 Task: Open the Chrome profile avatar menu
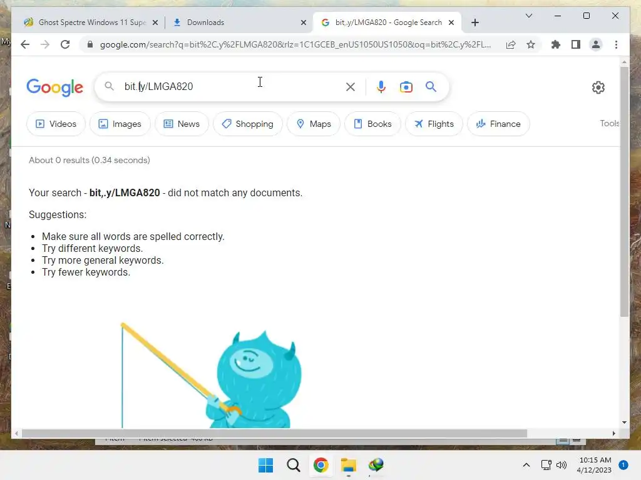point(596,44)
